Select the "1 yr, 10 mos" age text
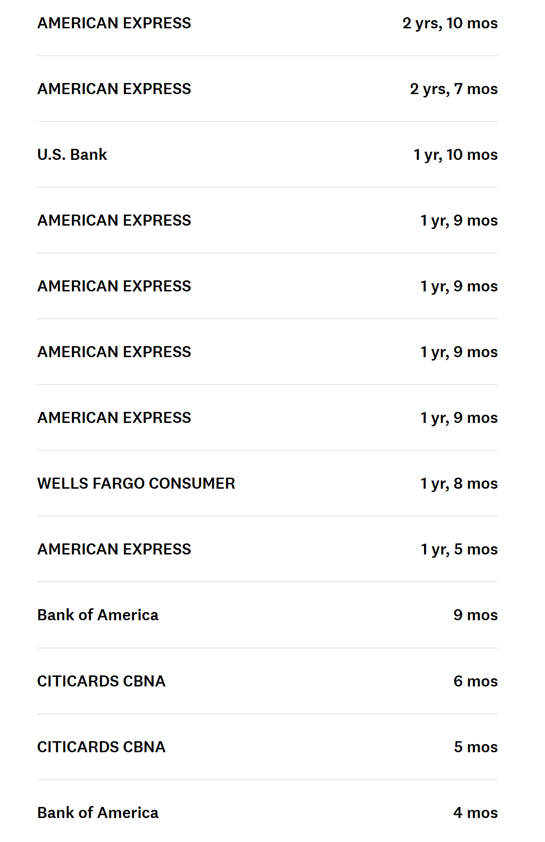The height and width of the screenshot is (842, 545). [x=456, y=155]
